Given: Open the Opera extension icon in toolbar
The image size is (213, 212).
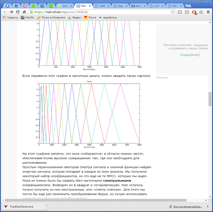Looking at the screenshot, I should [x=194, y=12].
